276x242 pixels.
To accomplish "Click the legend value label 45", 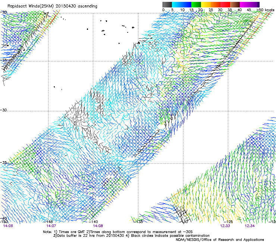I will pos(249,10).
